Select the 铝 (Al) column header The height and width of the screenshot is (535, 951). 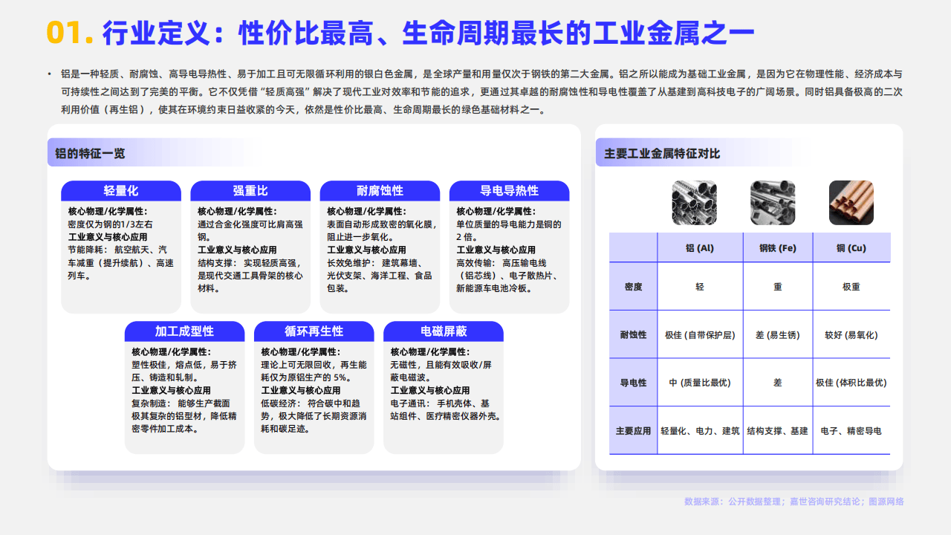(x=699, y=248)
